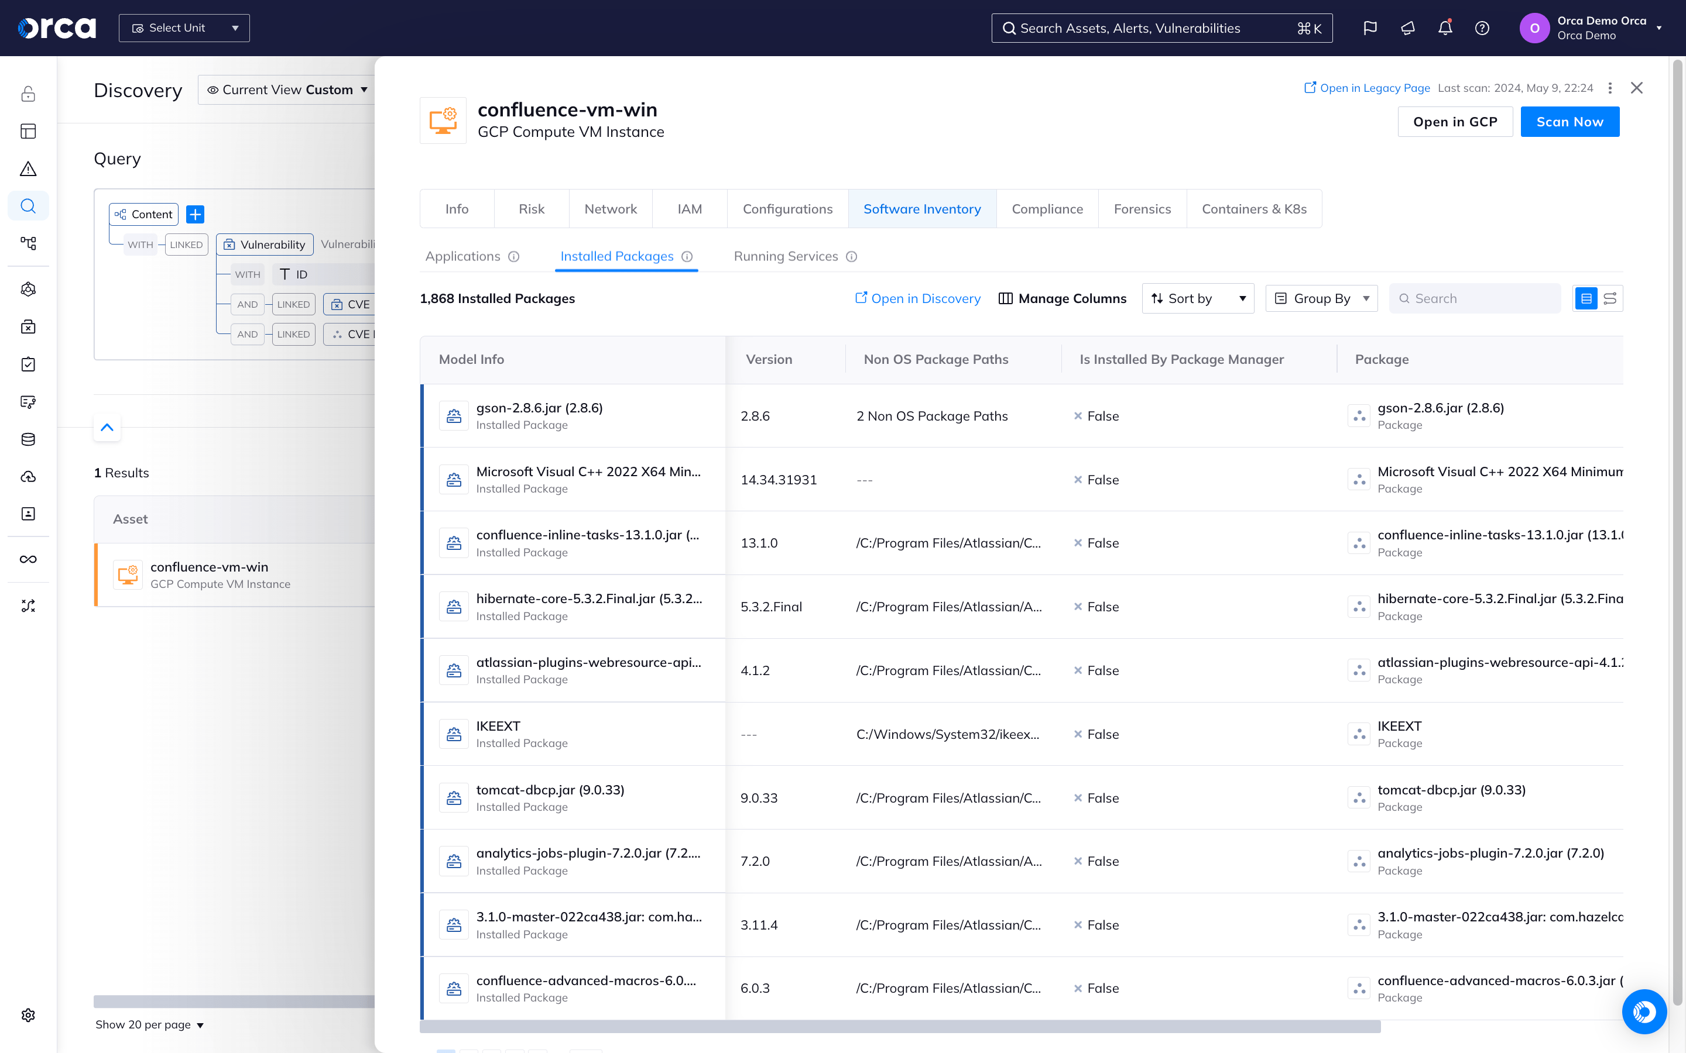This screenshot has height=1053, width=1686.
Task: Open the Asset graph icon below Discovery search
Action: tap(28, 243)
